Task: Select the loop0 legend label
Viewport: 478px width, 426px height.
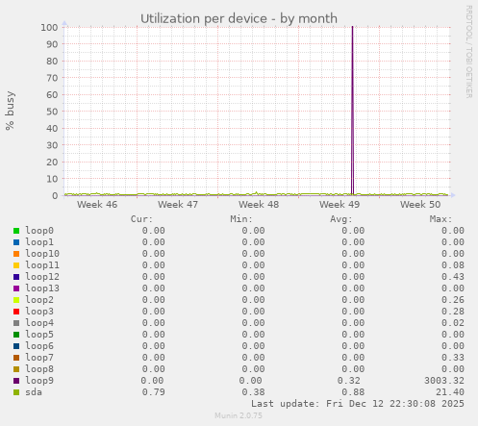Action: (39, 231)
